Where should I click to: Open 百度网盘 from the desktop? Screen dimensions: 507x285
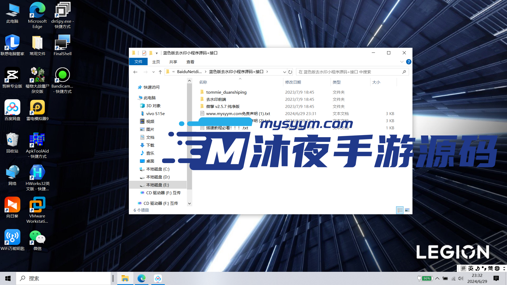pyautogui.click(x=12, y=107)
